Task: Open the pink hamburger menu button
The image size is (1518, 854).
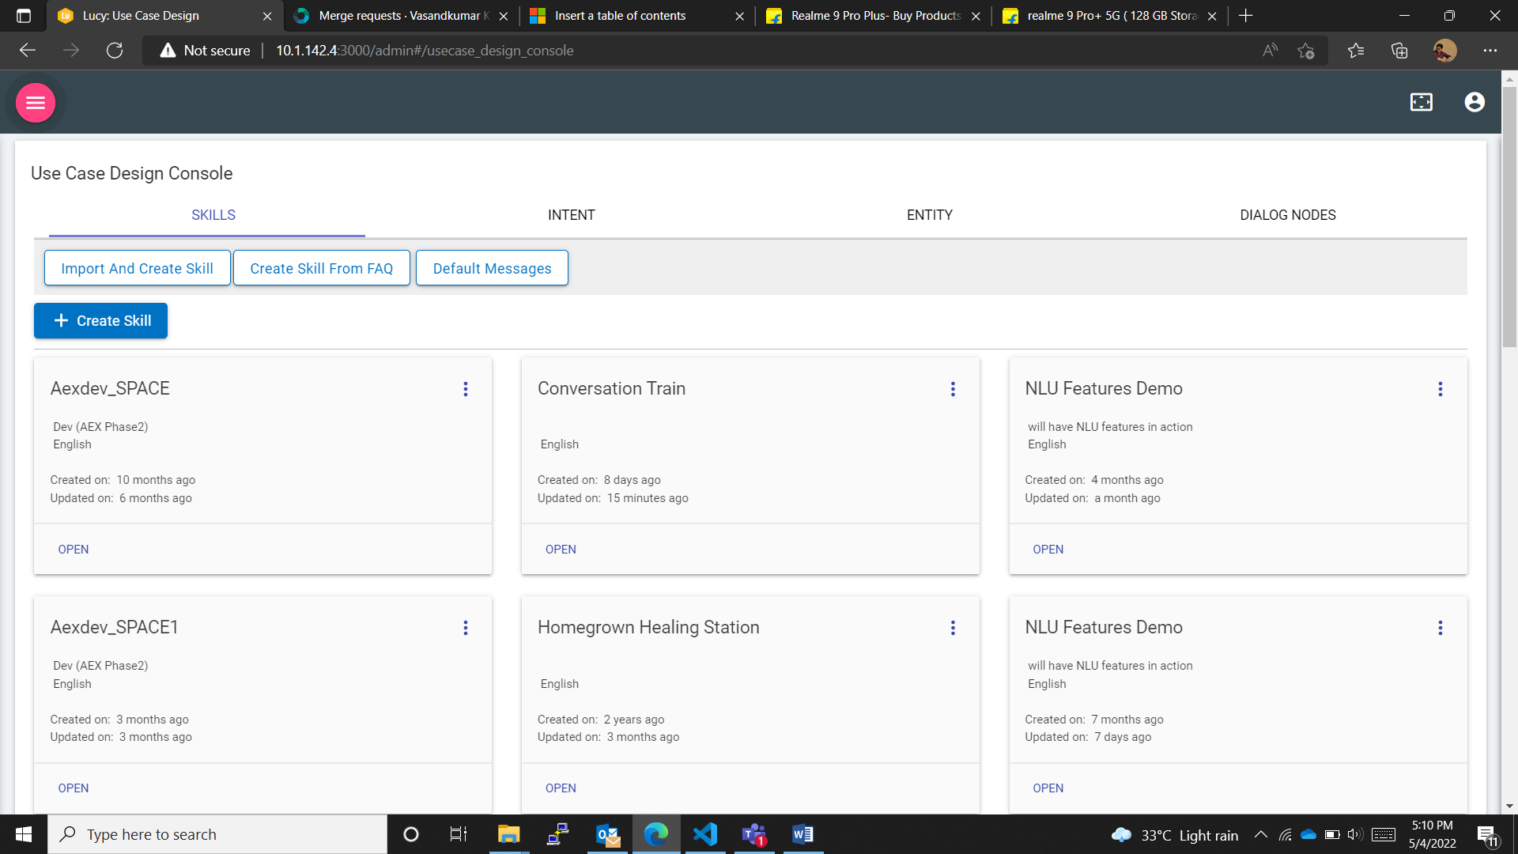Action: click(36, 103)
